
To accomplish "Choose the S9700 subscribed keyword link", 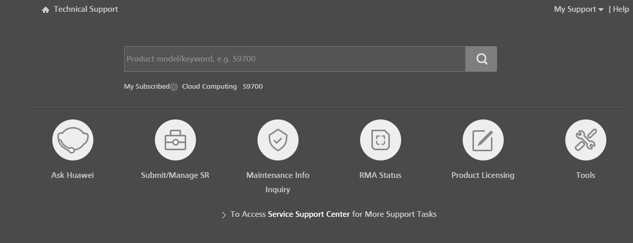I will (x=253, y=87).
